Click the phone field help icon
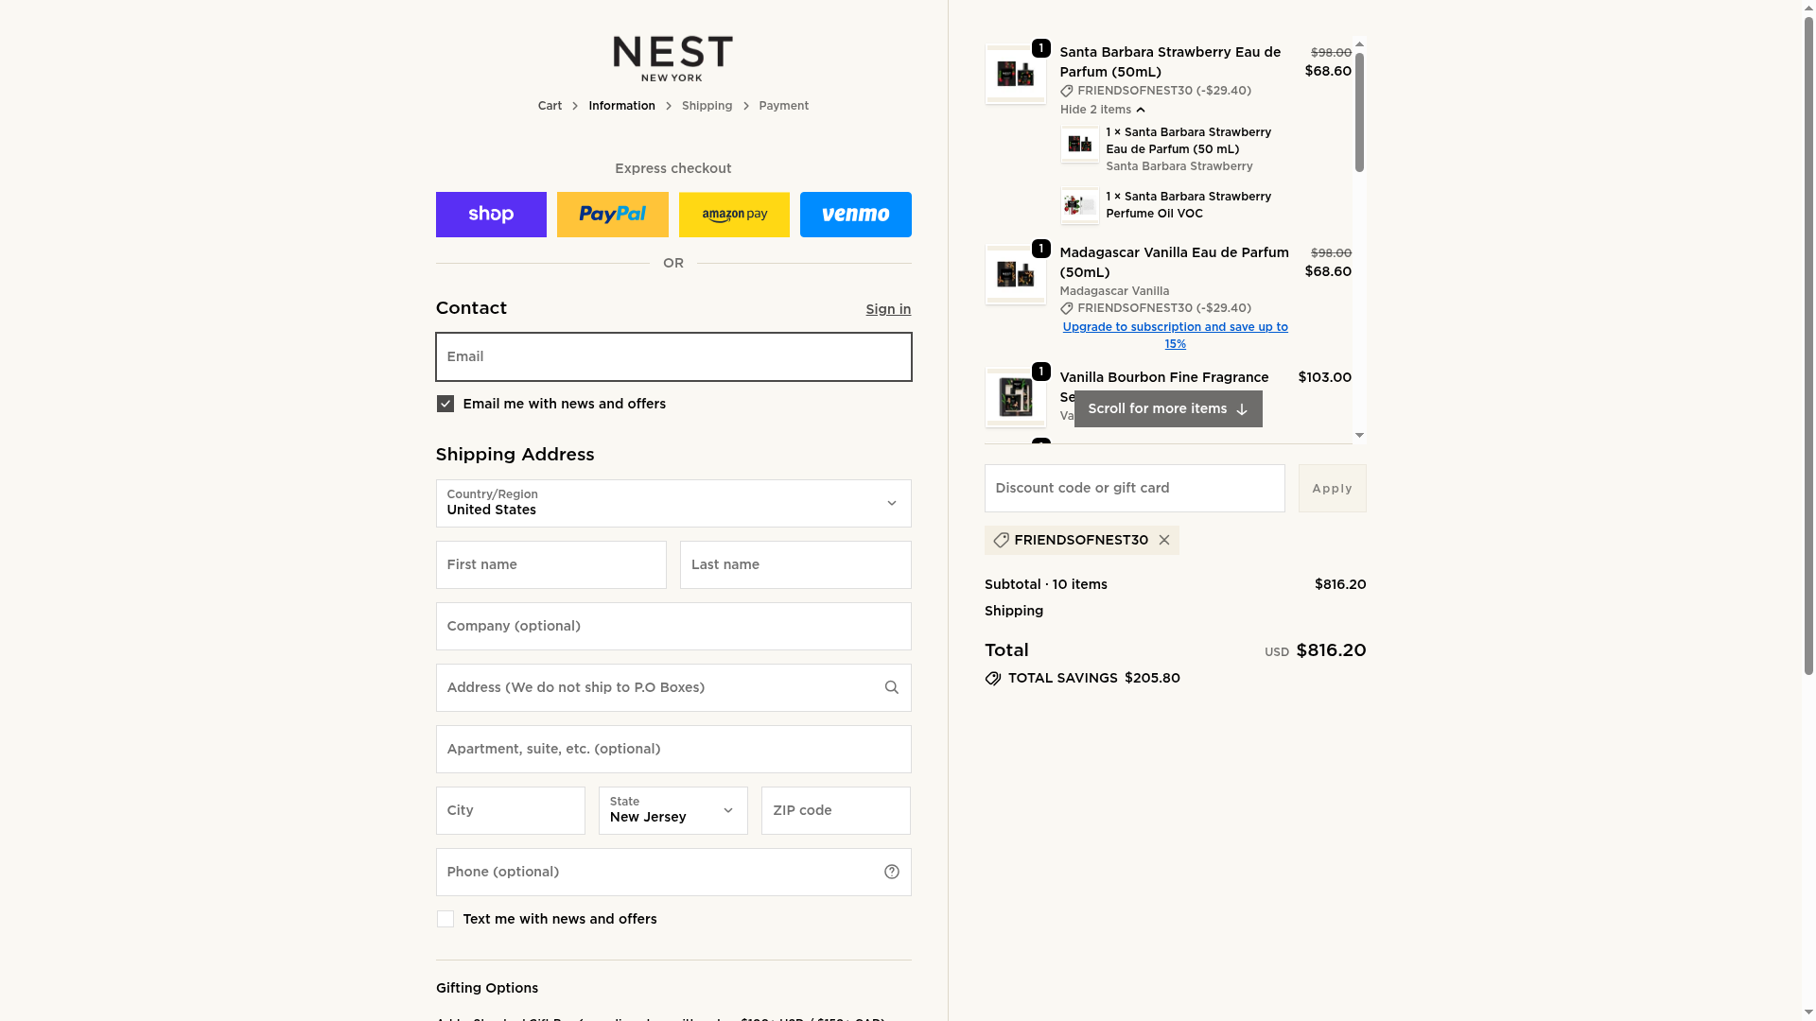1816x1021 pixels. pos(891,872)
